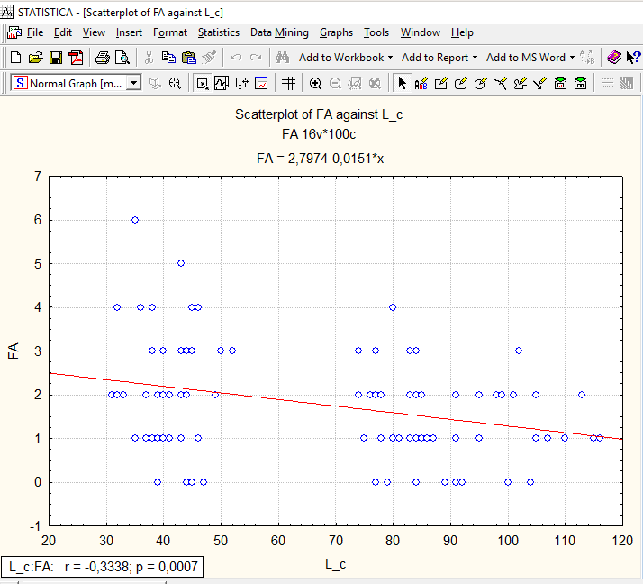Toggle the boxed selection mode button
Viewport: 643px width, 584px height.
pyautogui.click(x=202, y=84)
